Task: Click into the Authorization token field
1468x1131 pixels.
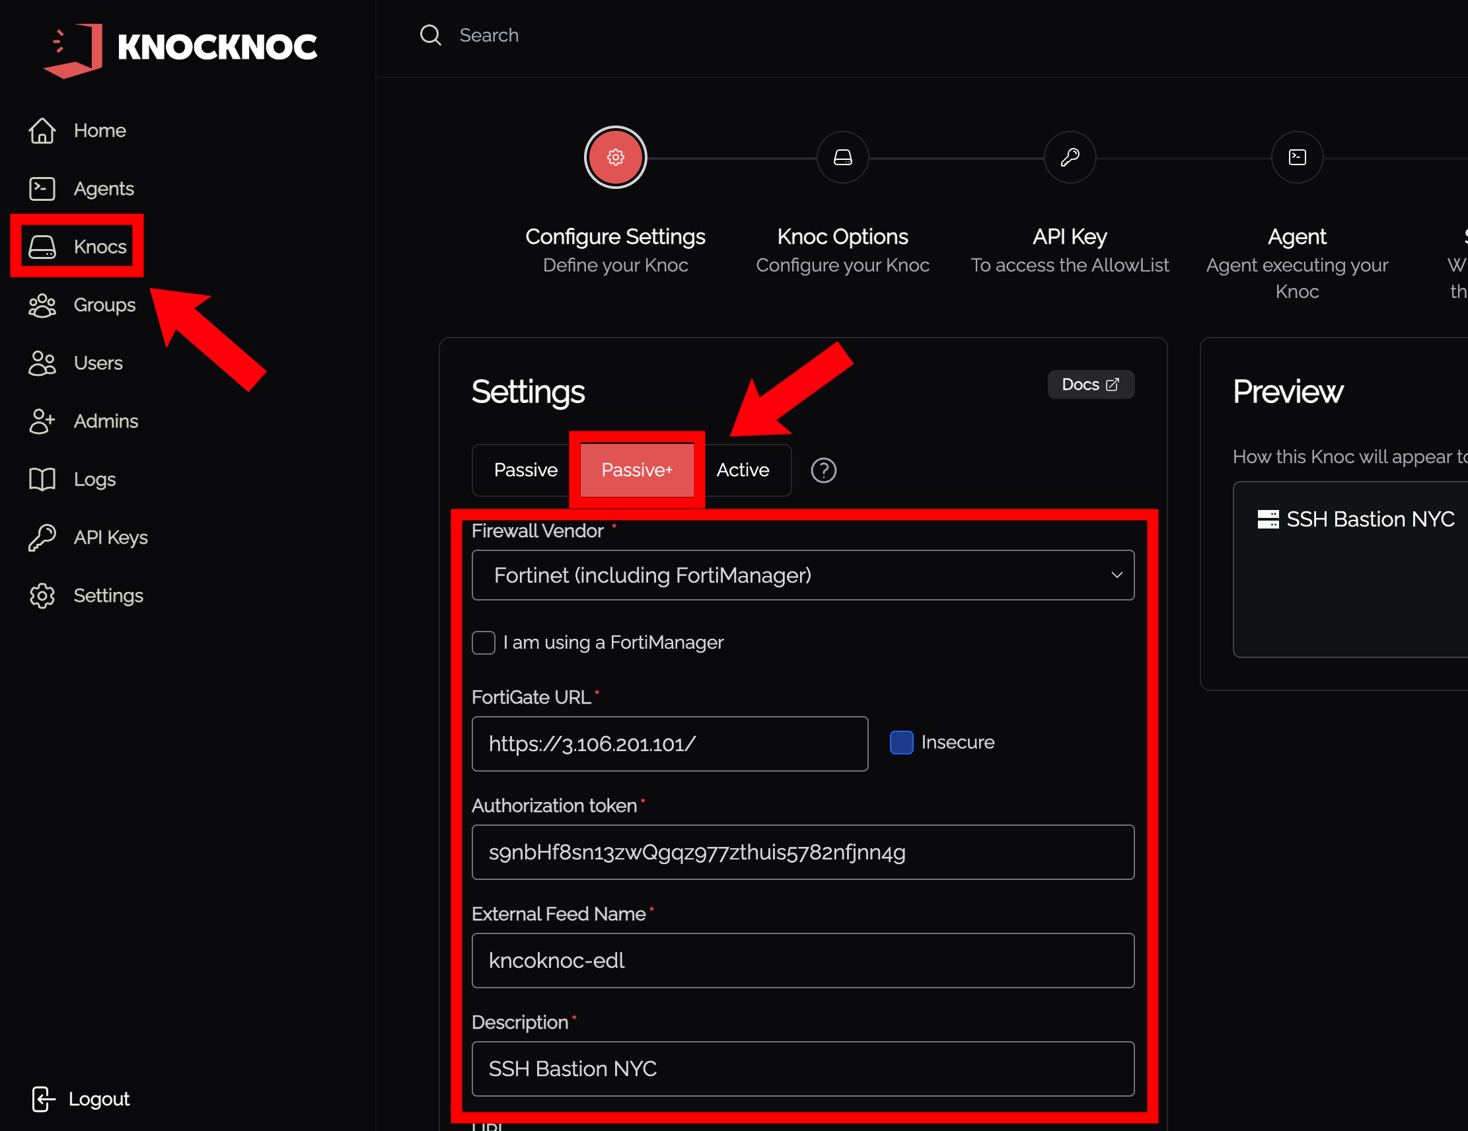Action: click(x=803, y=852)
